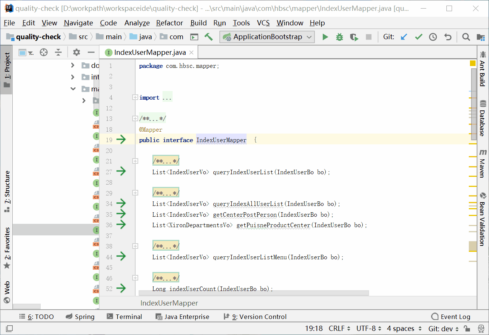Toggle the read-only lock icon in status bar
489x335 pixels.
tap(467, 329)
